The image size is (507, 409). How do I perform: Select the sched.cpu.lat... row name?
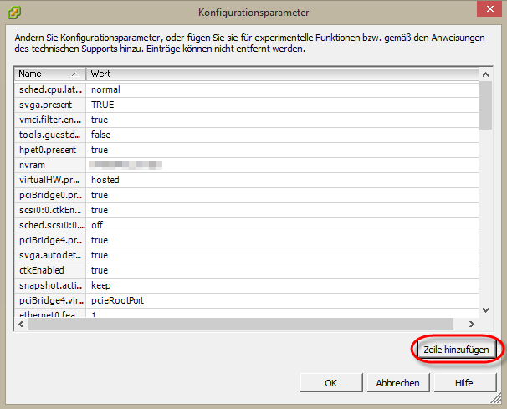pos(50,89)
